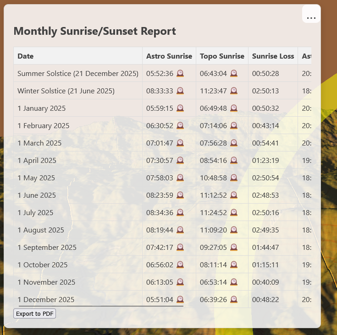Click clock icon next to 07:58:03
337x335 pixels.
(180, 178)
